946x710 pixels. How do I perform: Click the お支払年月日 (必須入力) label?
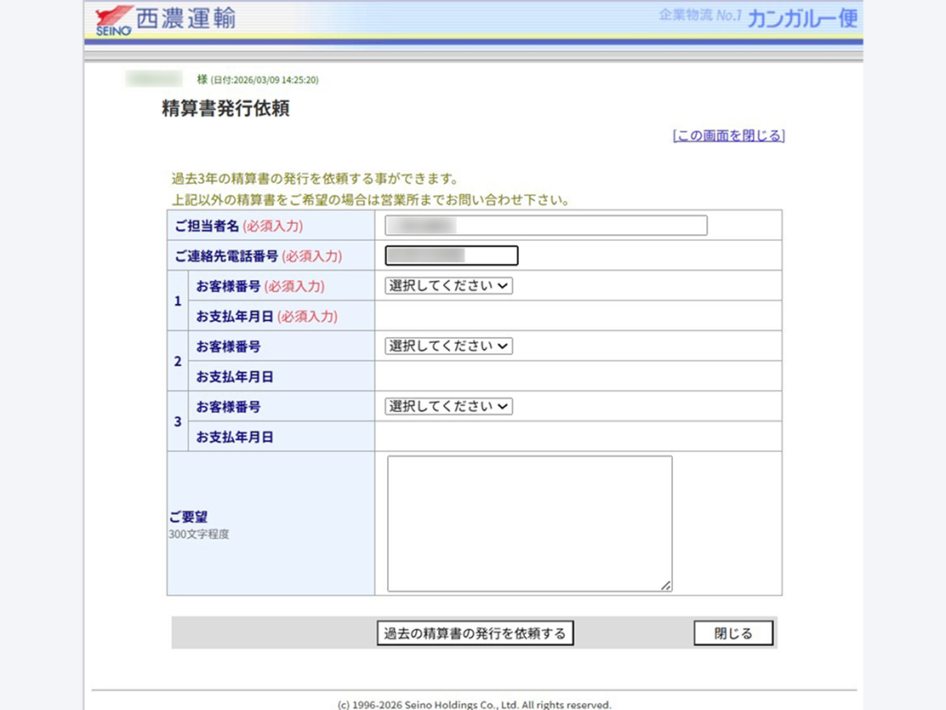(266, 317)
